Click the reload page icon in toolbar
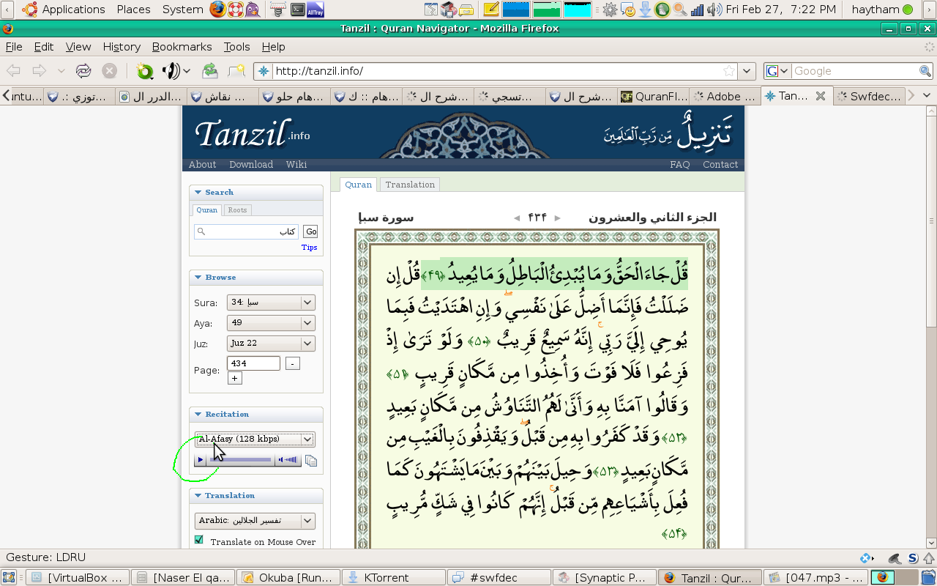Viewport: 937px width, 586px height. click(x=83, y=71)
